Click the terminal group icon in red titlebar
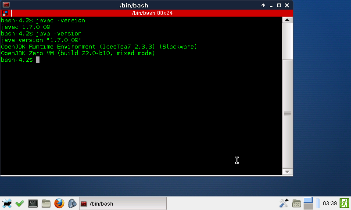 [5, 13]
